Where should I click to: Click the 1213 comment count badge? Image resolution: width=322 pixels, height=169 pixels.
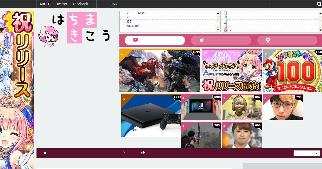tap(177, 97)
